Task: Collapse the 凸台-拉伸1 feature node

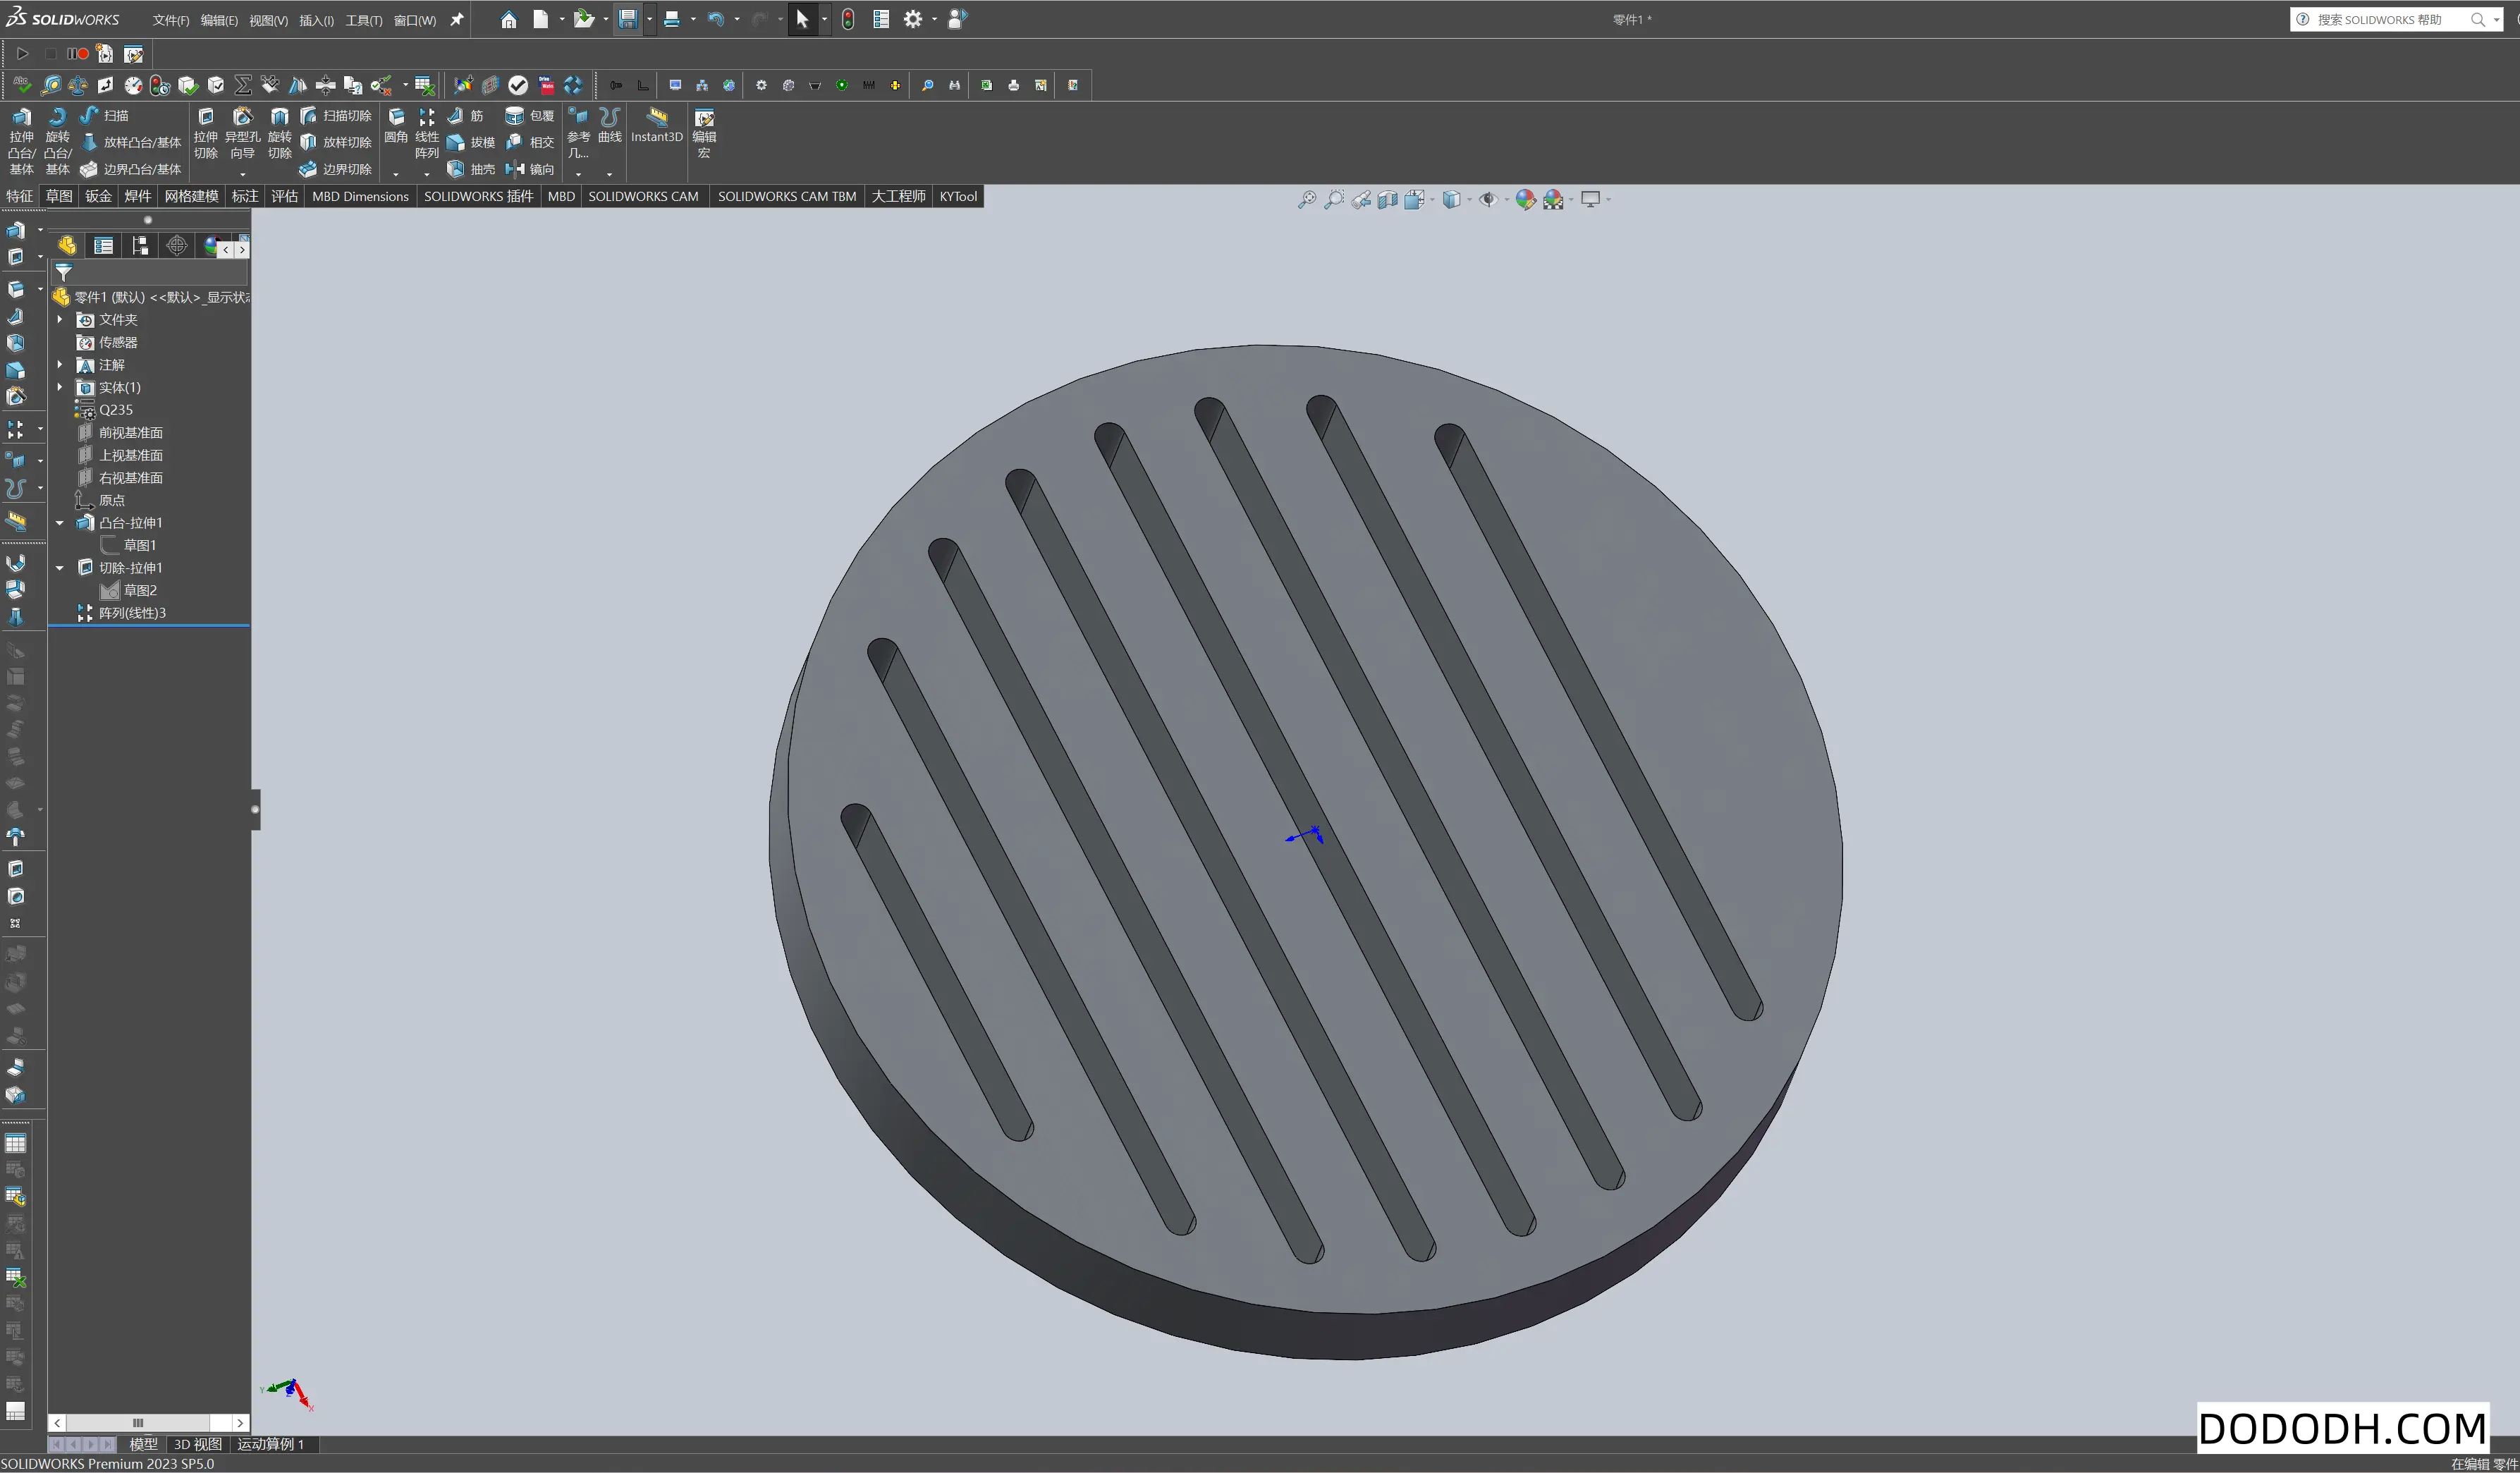Action: [60, 523]
